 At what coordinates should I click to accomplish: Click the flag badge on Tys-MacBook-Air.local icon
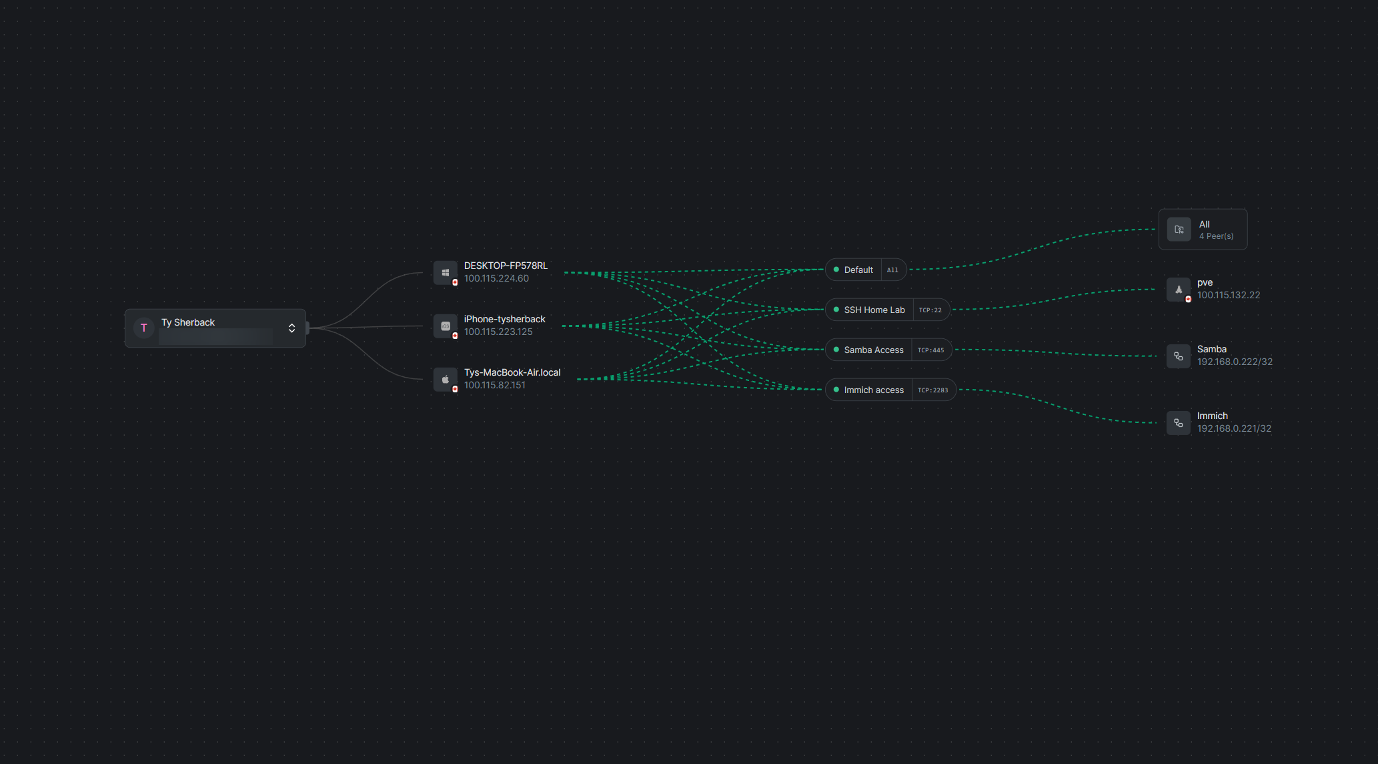pyautogui.click(x=455, y=389)
